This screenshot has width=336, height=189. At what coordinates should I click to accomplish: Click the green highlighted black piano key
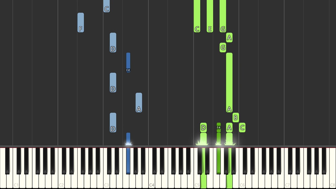[219, 161]
